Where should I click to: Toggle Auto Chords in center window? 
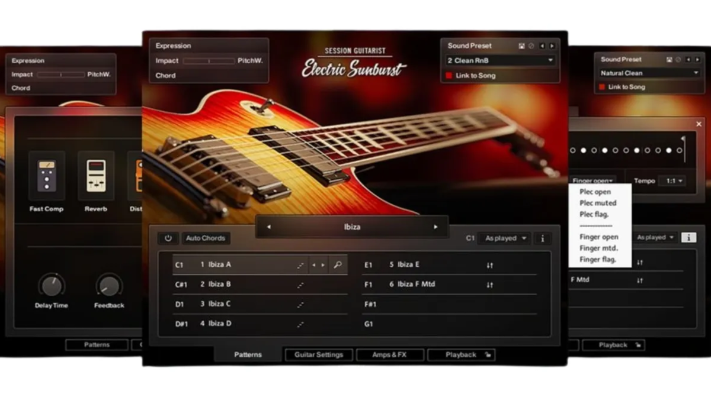(206, 238)
